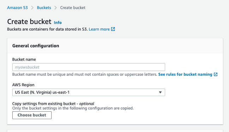Click the Bucket name label

tap(24, 59)
